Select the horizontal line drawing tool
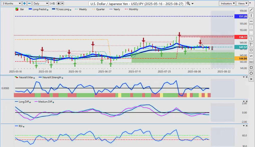The width and height of the screenshot is (255, 147). 251,21
